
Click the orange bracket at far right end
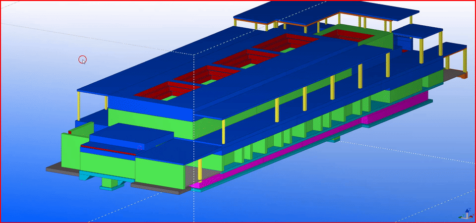[x=464, y=75]
